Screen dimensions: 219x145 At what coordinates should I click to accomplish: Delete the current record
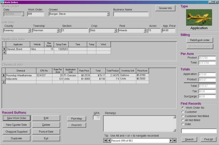click(x=46, y=125)
